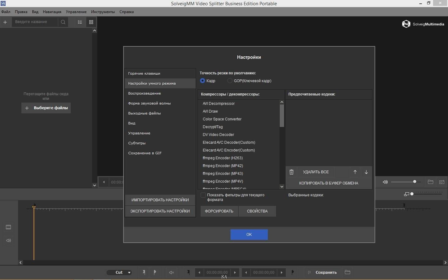Open the Вид menu in menu bar

(35, 12)
